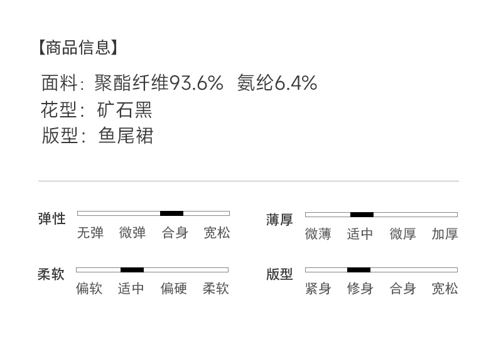The height and width of the screenshot is (354, 496).
Task: Click the black marker on bottom 版型 scale
Action: tap(359, 270)
